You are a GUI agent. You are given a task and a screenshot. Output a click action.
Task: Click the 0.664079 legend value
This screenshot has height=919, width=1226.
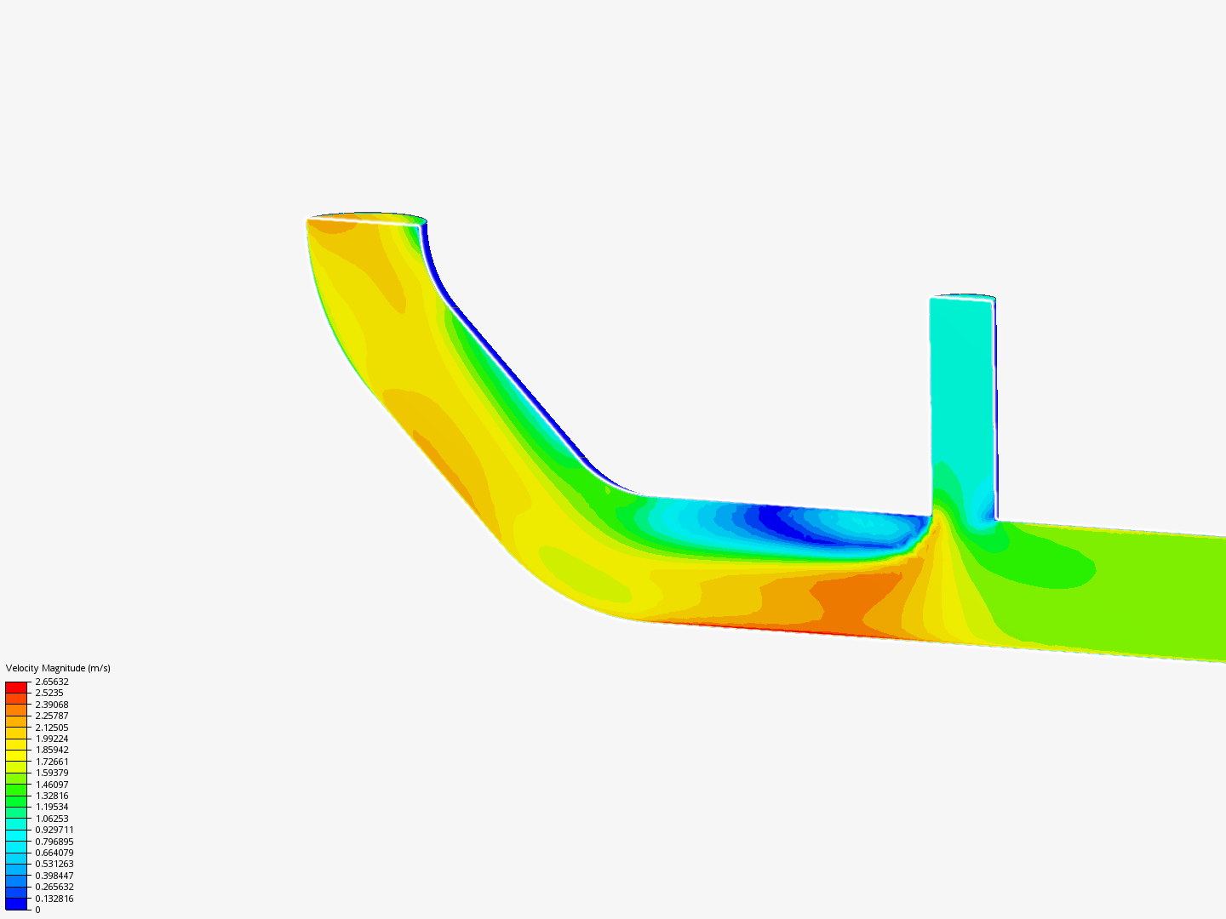point(54,853)
